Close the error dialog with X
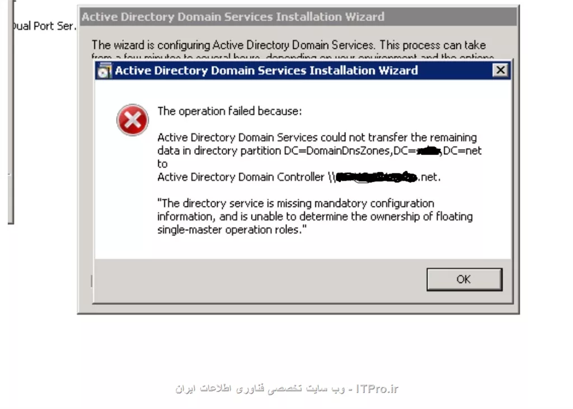573x409 pixels. click(500, 70)
